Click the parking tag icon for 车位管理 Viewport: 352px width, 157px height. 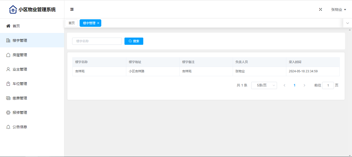click(8, 84)
